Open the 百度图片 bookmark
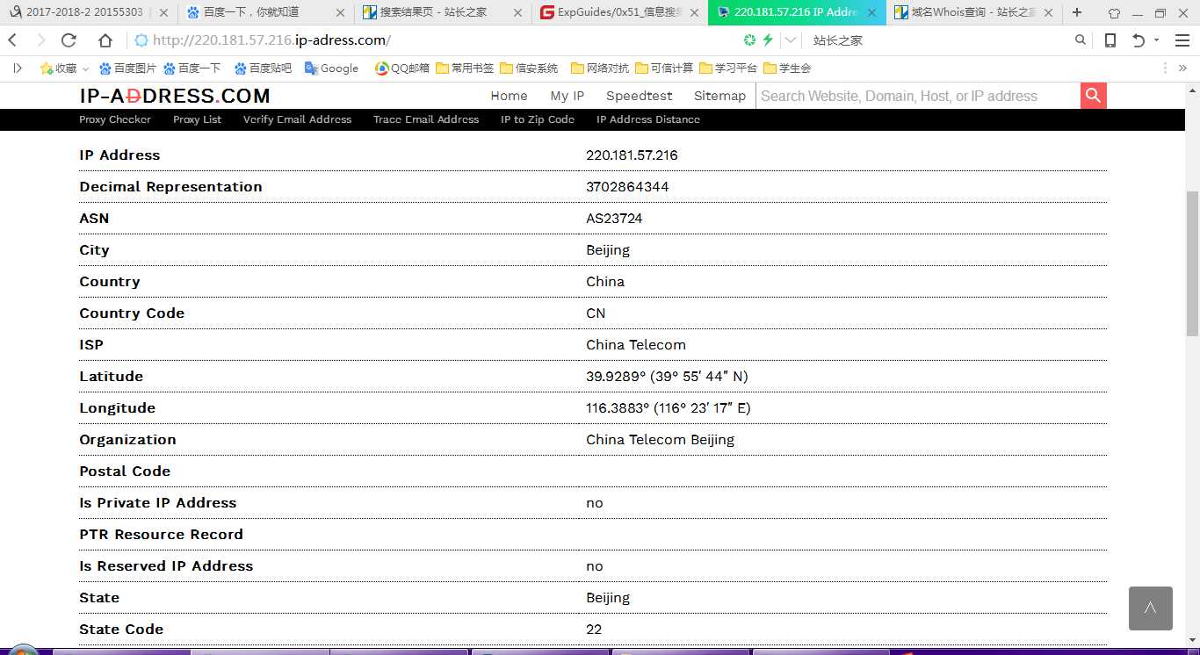 128,68
